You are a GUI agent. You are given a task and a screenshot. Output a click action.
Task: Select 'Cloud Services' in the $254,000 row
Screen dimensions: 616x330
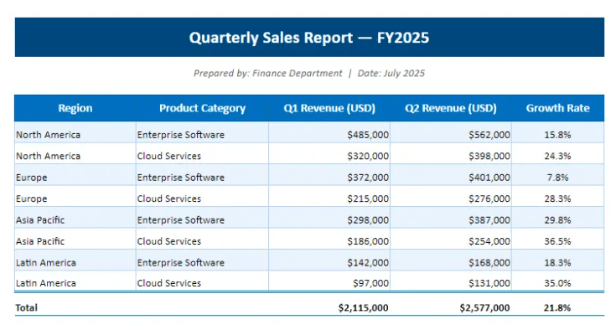point(169,241)
